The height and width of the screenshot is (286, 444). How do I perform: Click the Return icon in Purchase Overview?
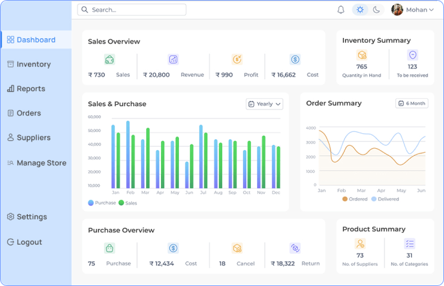point(295,248)
